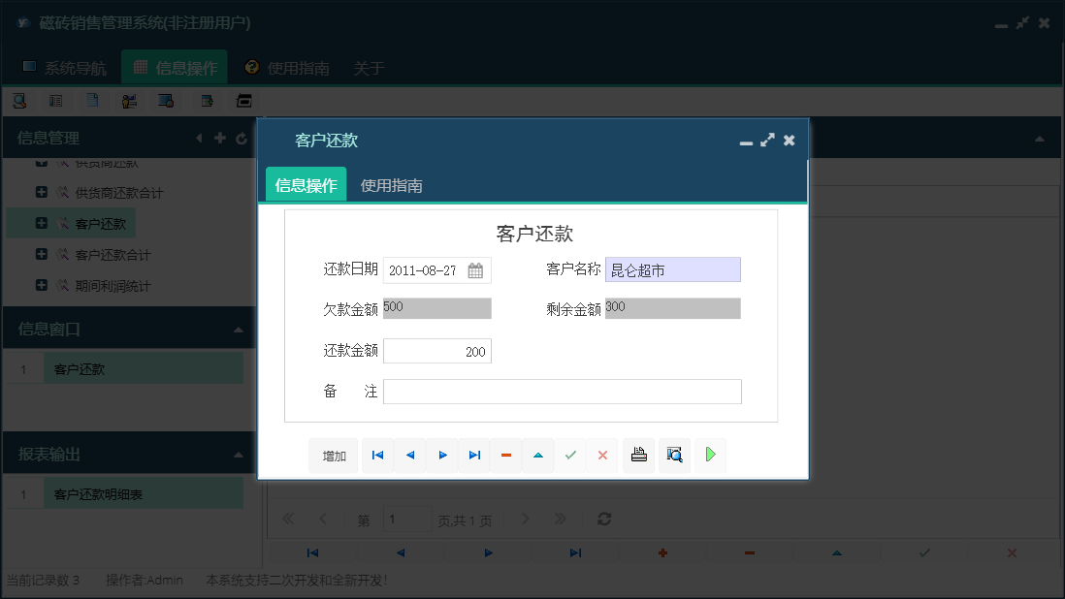Click the next record navigation arrow
The image size is (1065, 599).
click(442, 455)
